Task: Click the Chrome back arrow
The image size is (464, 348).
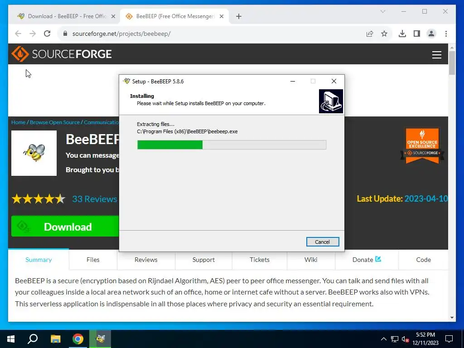Action: point(18,34)
